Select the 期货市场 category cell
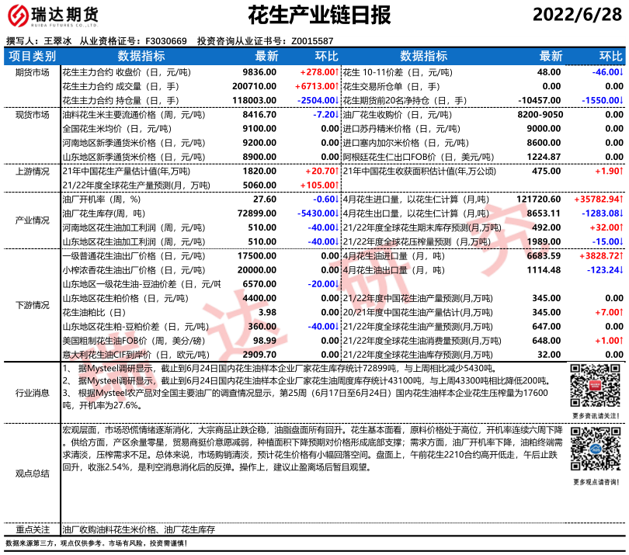 click(x=32, y=71)
